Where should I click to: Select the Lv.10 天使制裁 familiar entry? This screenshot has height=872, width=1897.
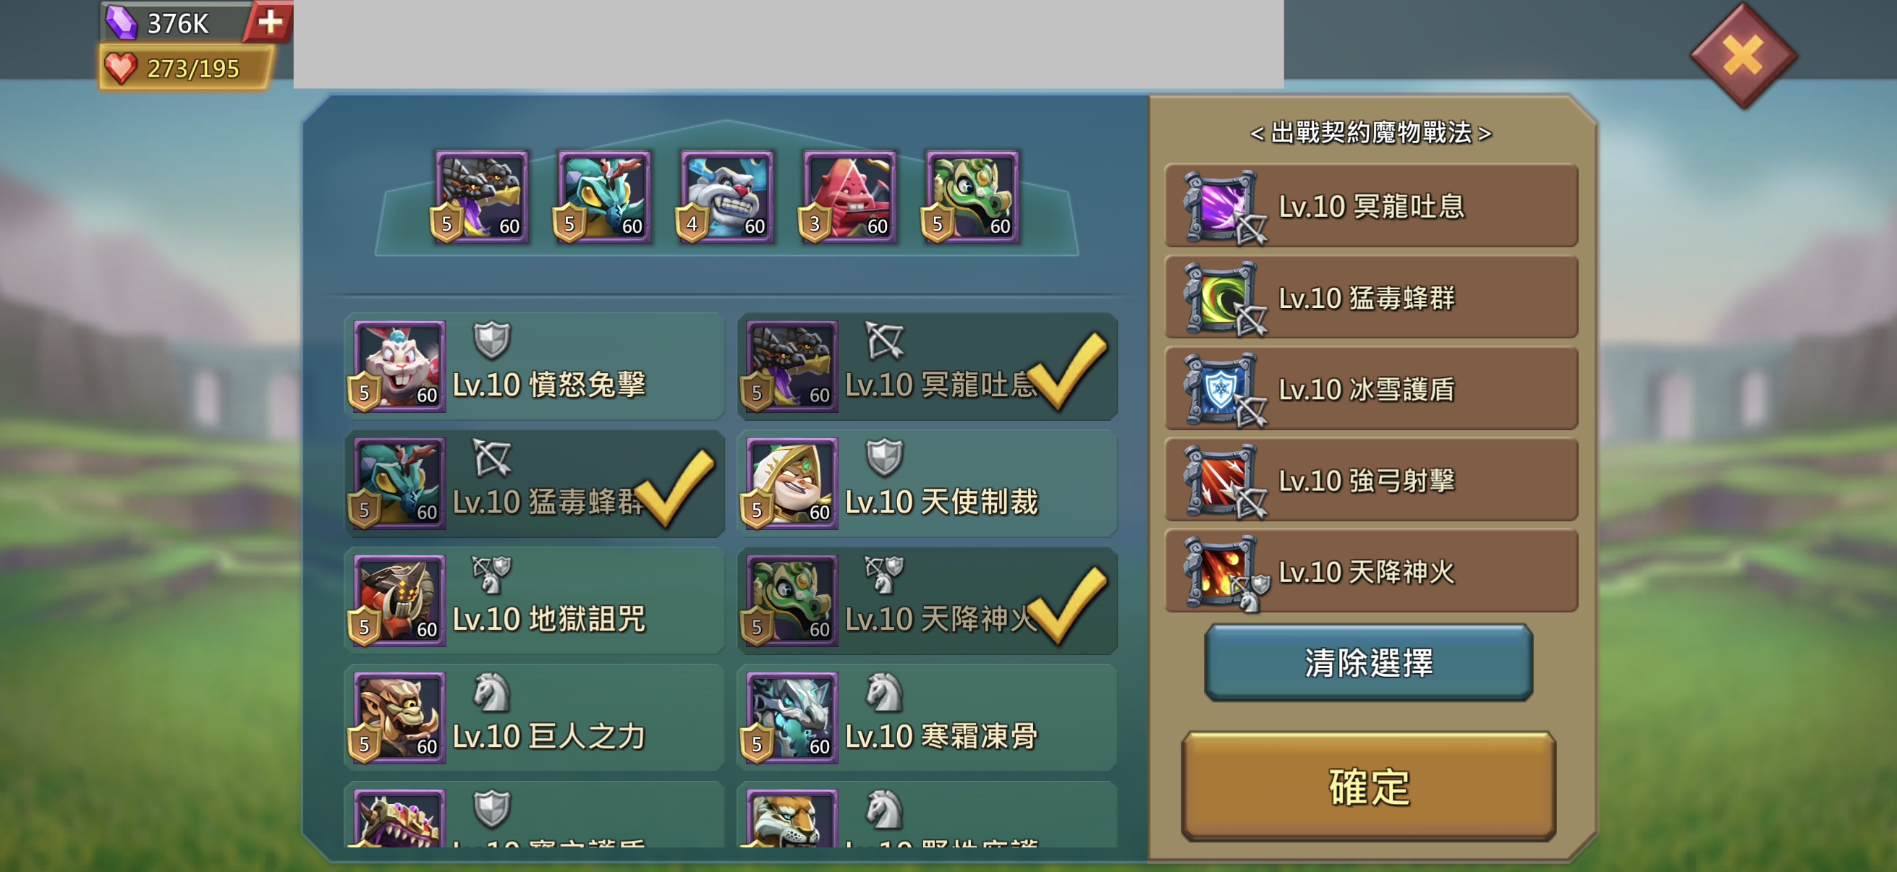pos(927,484)
